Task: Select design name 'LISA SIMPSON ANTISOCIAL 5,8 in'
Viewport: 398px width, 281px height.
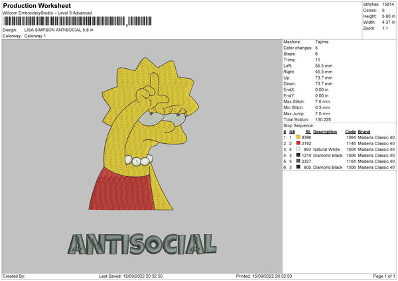Action: click(59, 30)
